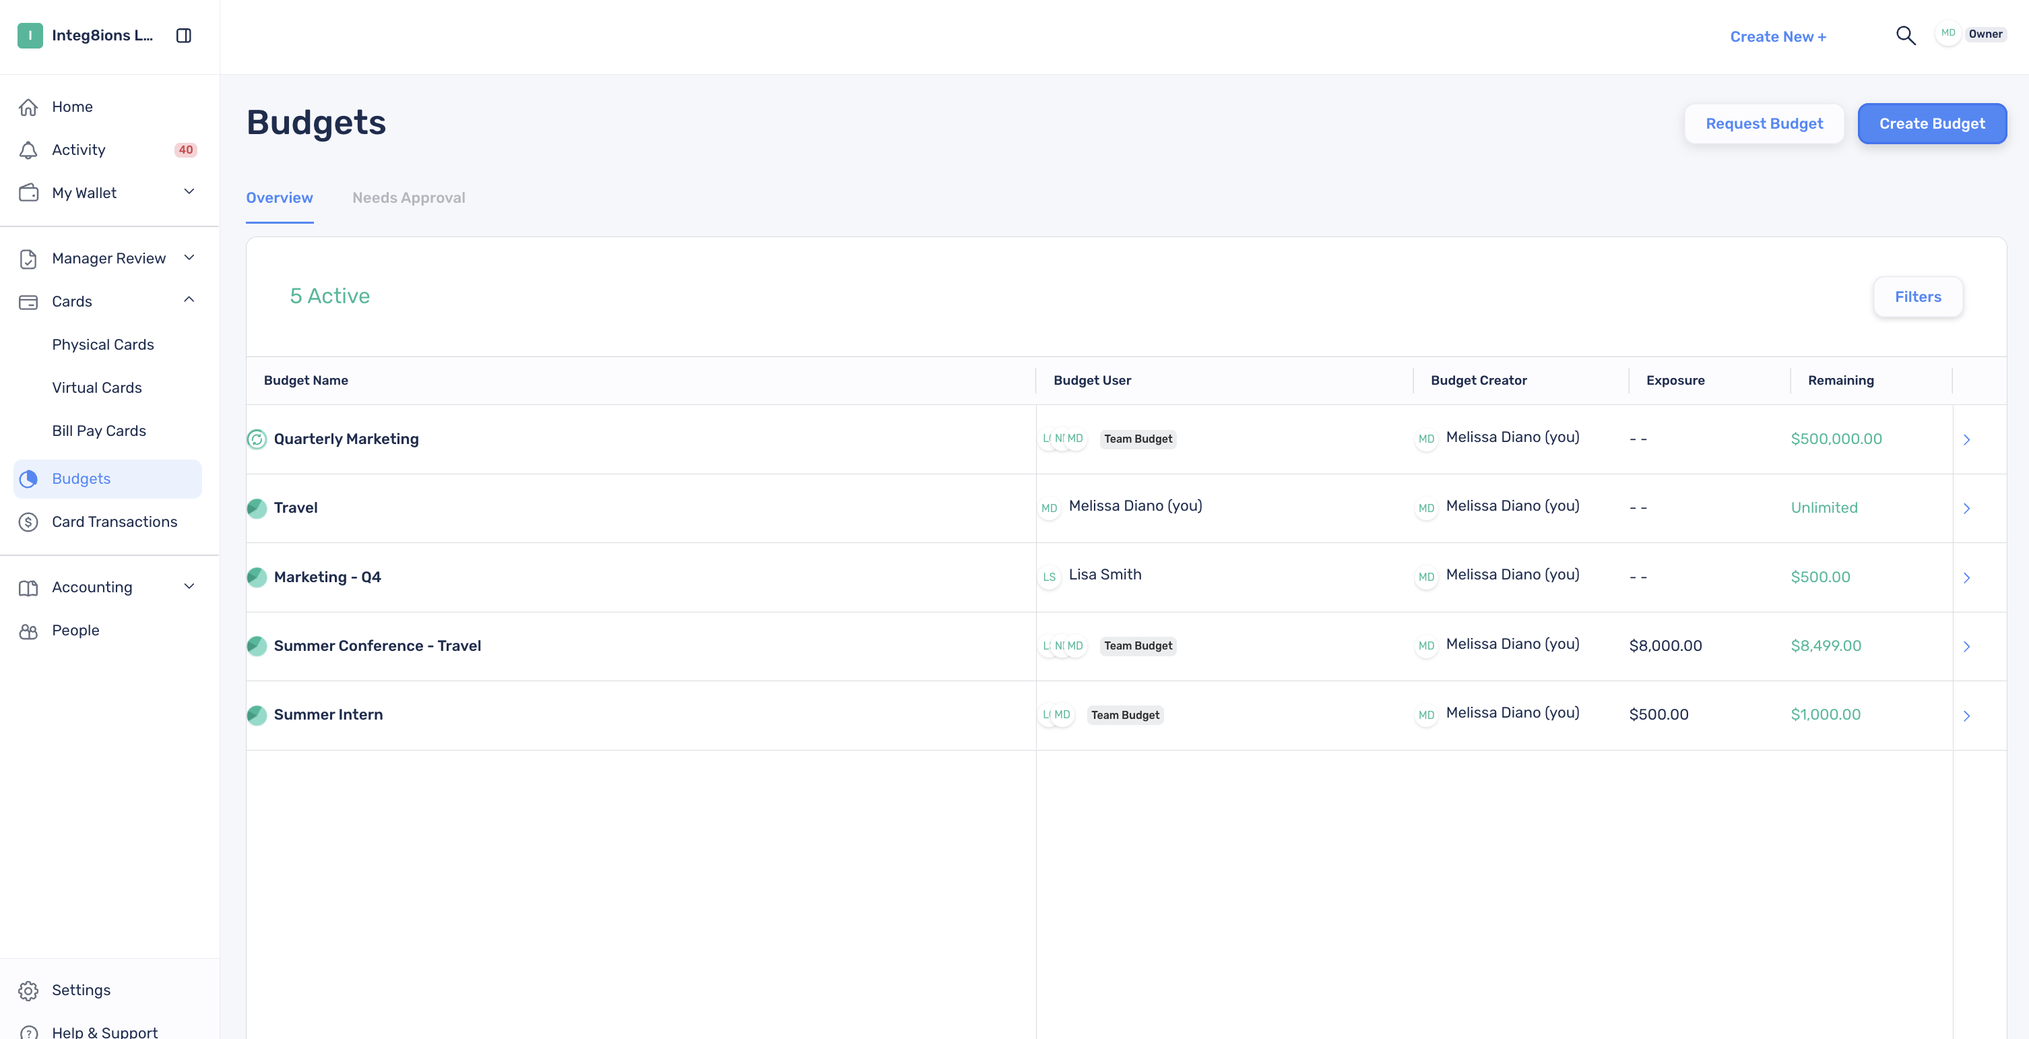Switch to the Overview tab
This screenshot has height=1039, width=2029.
click(280, 197)
